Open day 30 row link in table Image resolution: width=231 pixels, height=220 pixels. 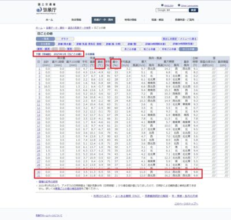point(39,172)
